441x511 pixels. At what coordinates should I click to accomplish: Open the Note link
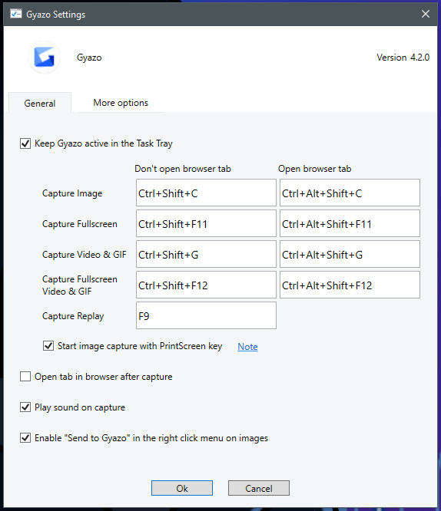click(247, 347)
